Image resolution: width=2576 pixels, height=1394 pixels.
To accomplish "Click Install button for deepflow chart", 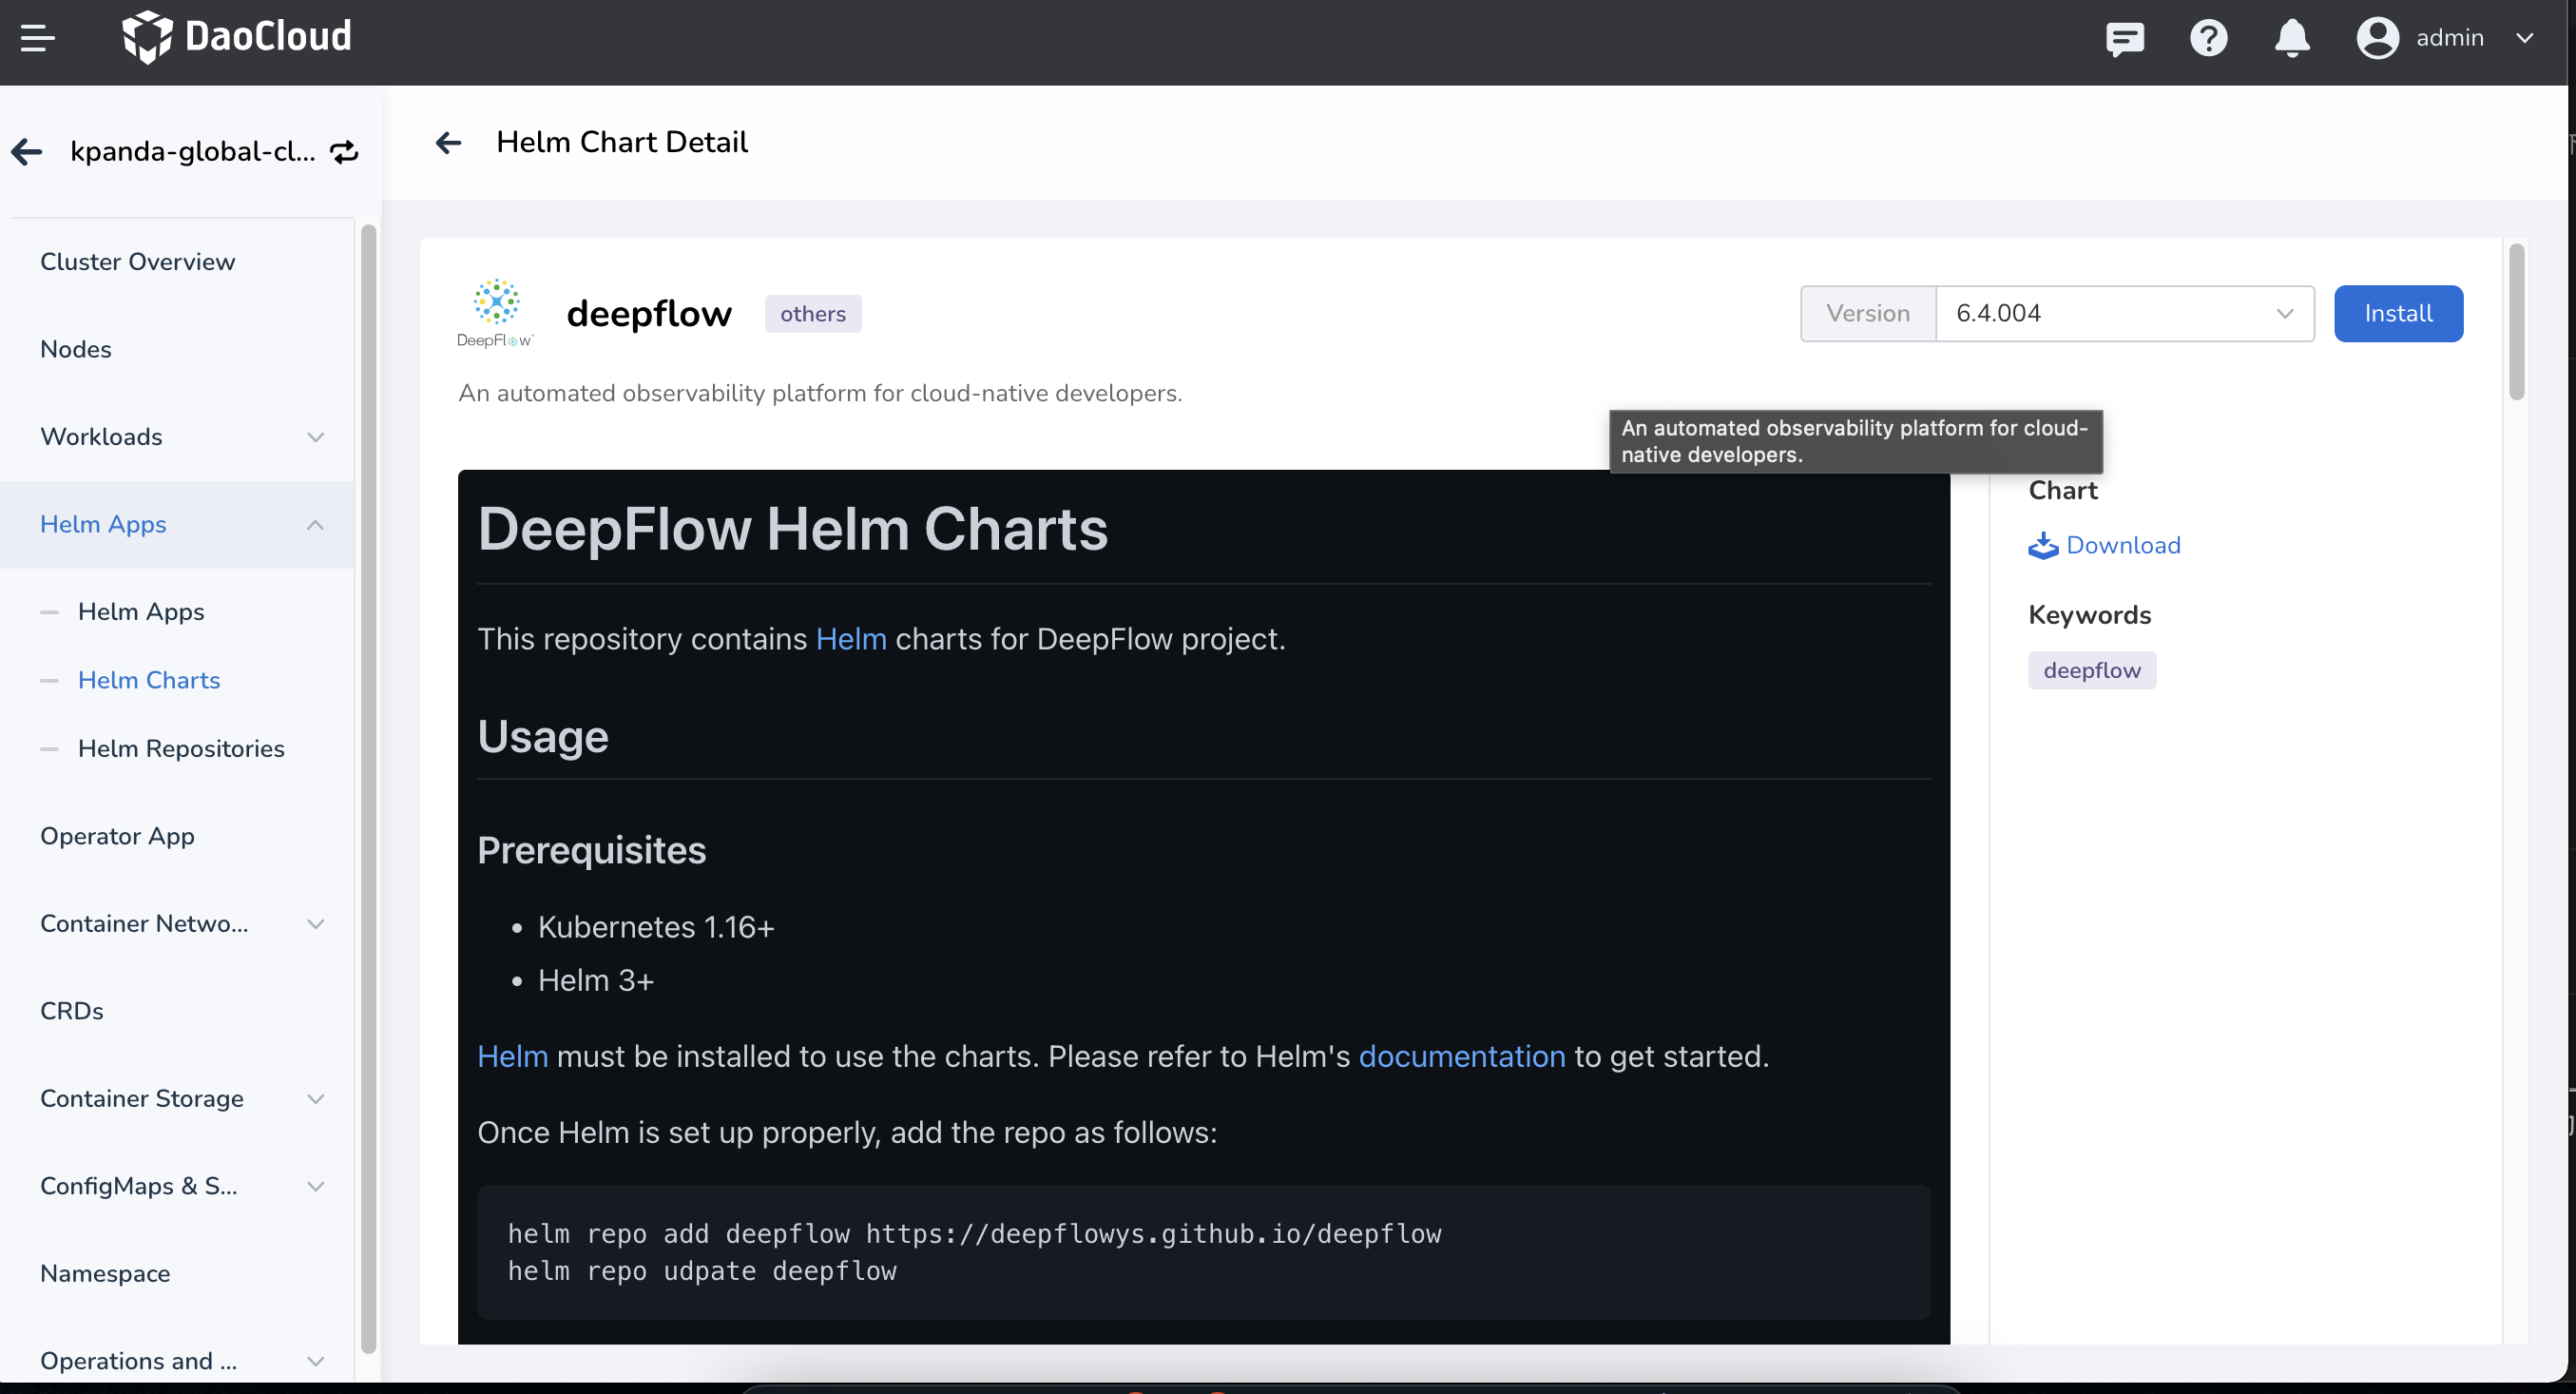I will click(x=2399, y=313).
